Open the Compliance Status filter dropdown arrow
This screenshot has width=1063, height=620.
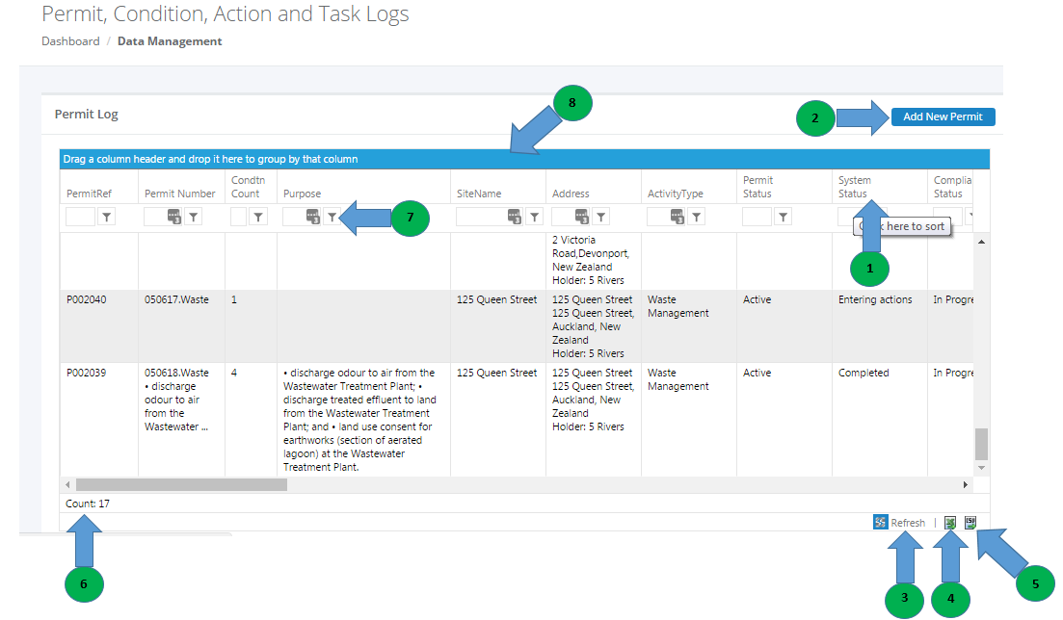(x=970, y=216)
